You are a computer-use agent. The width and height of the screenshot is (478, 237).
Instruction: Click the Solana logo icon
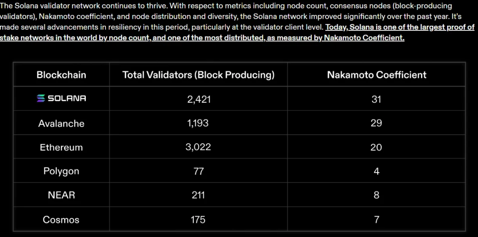tap(41, 98)
